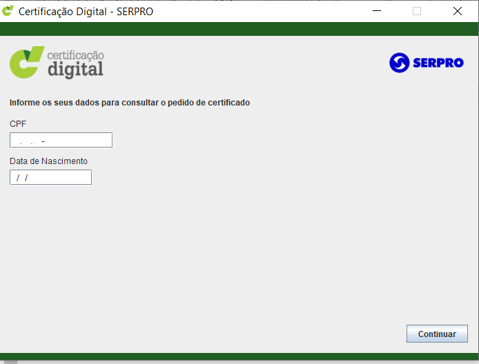Minimize the Certificação Digital window

click(376, 11)
